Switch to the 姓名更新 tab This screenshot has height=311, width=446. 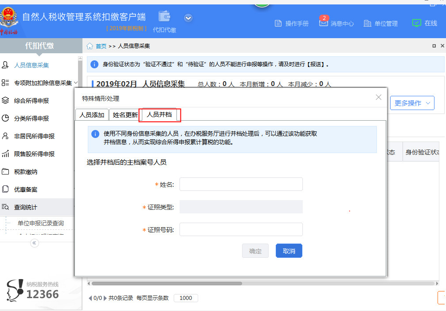tap(125, 115)
